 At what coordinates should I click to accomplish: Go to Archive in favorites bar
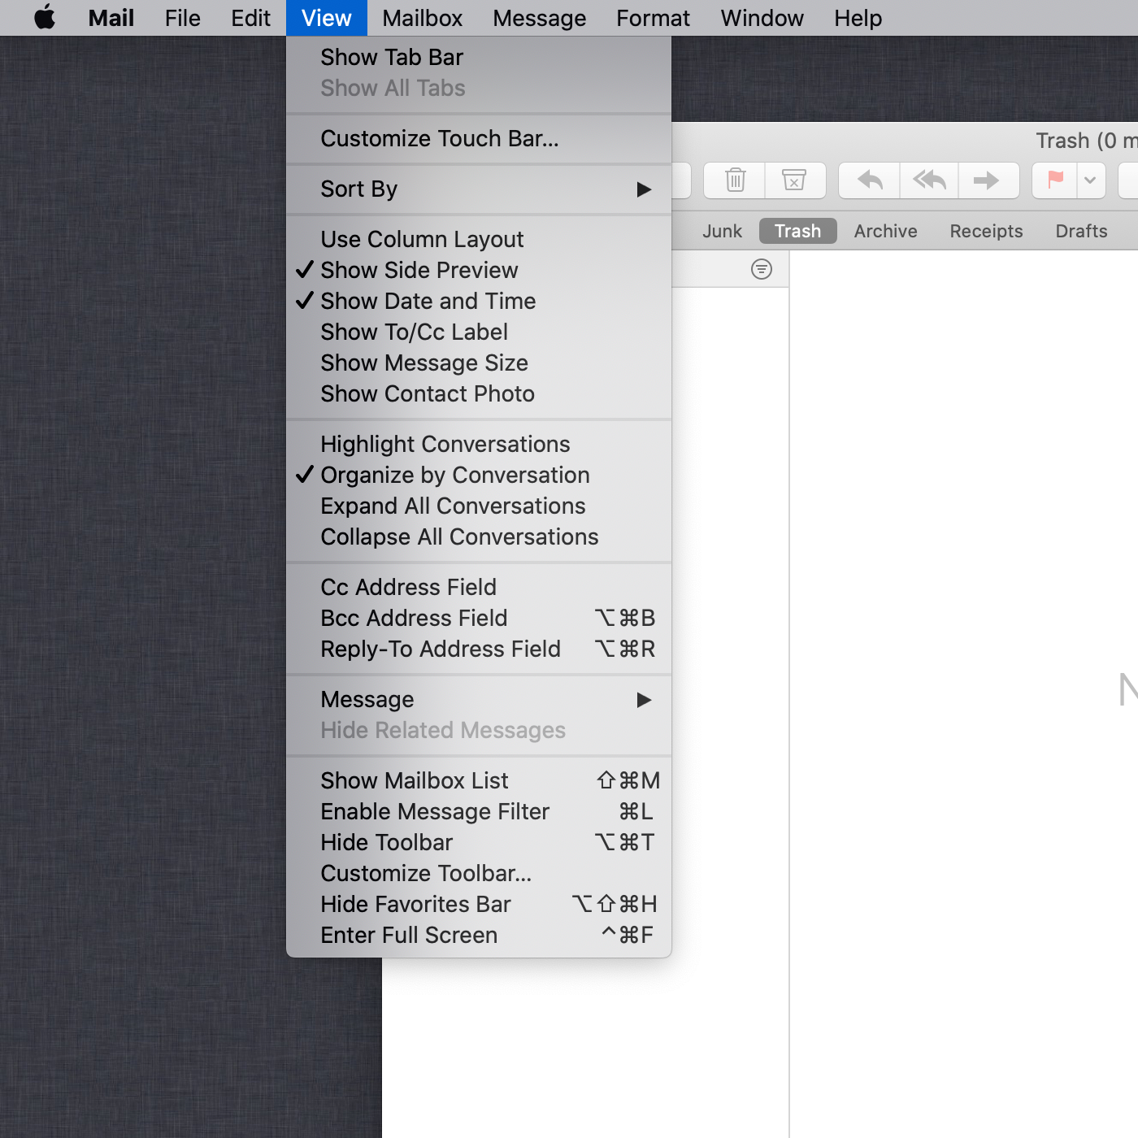tap(885, 231)
